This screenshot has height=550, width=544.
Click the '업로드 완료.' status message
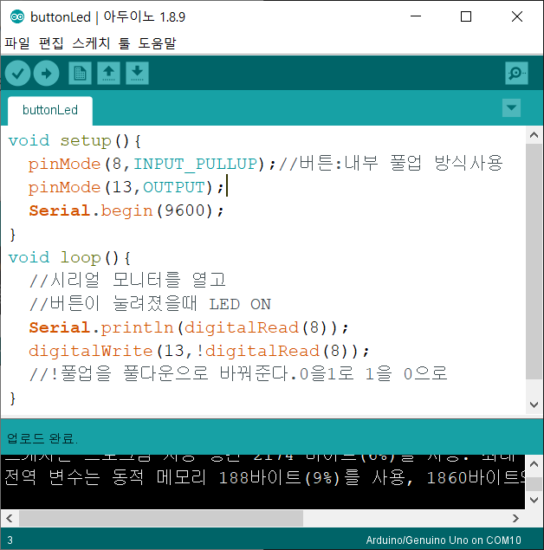coord(42,438)
